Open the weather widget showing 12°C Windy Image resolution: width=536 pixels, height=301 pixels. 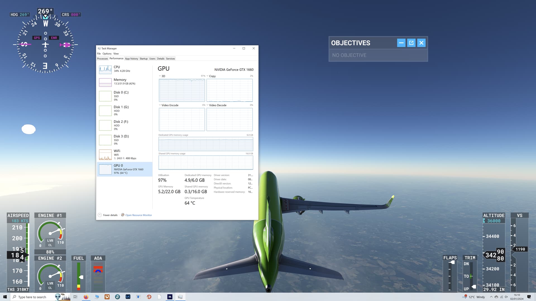(x=474, y=297)
